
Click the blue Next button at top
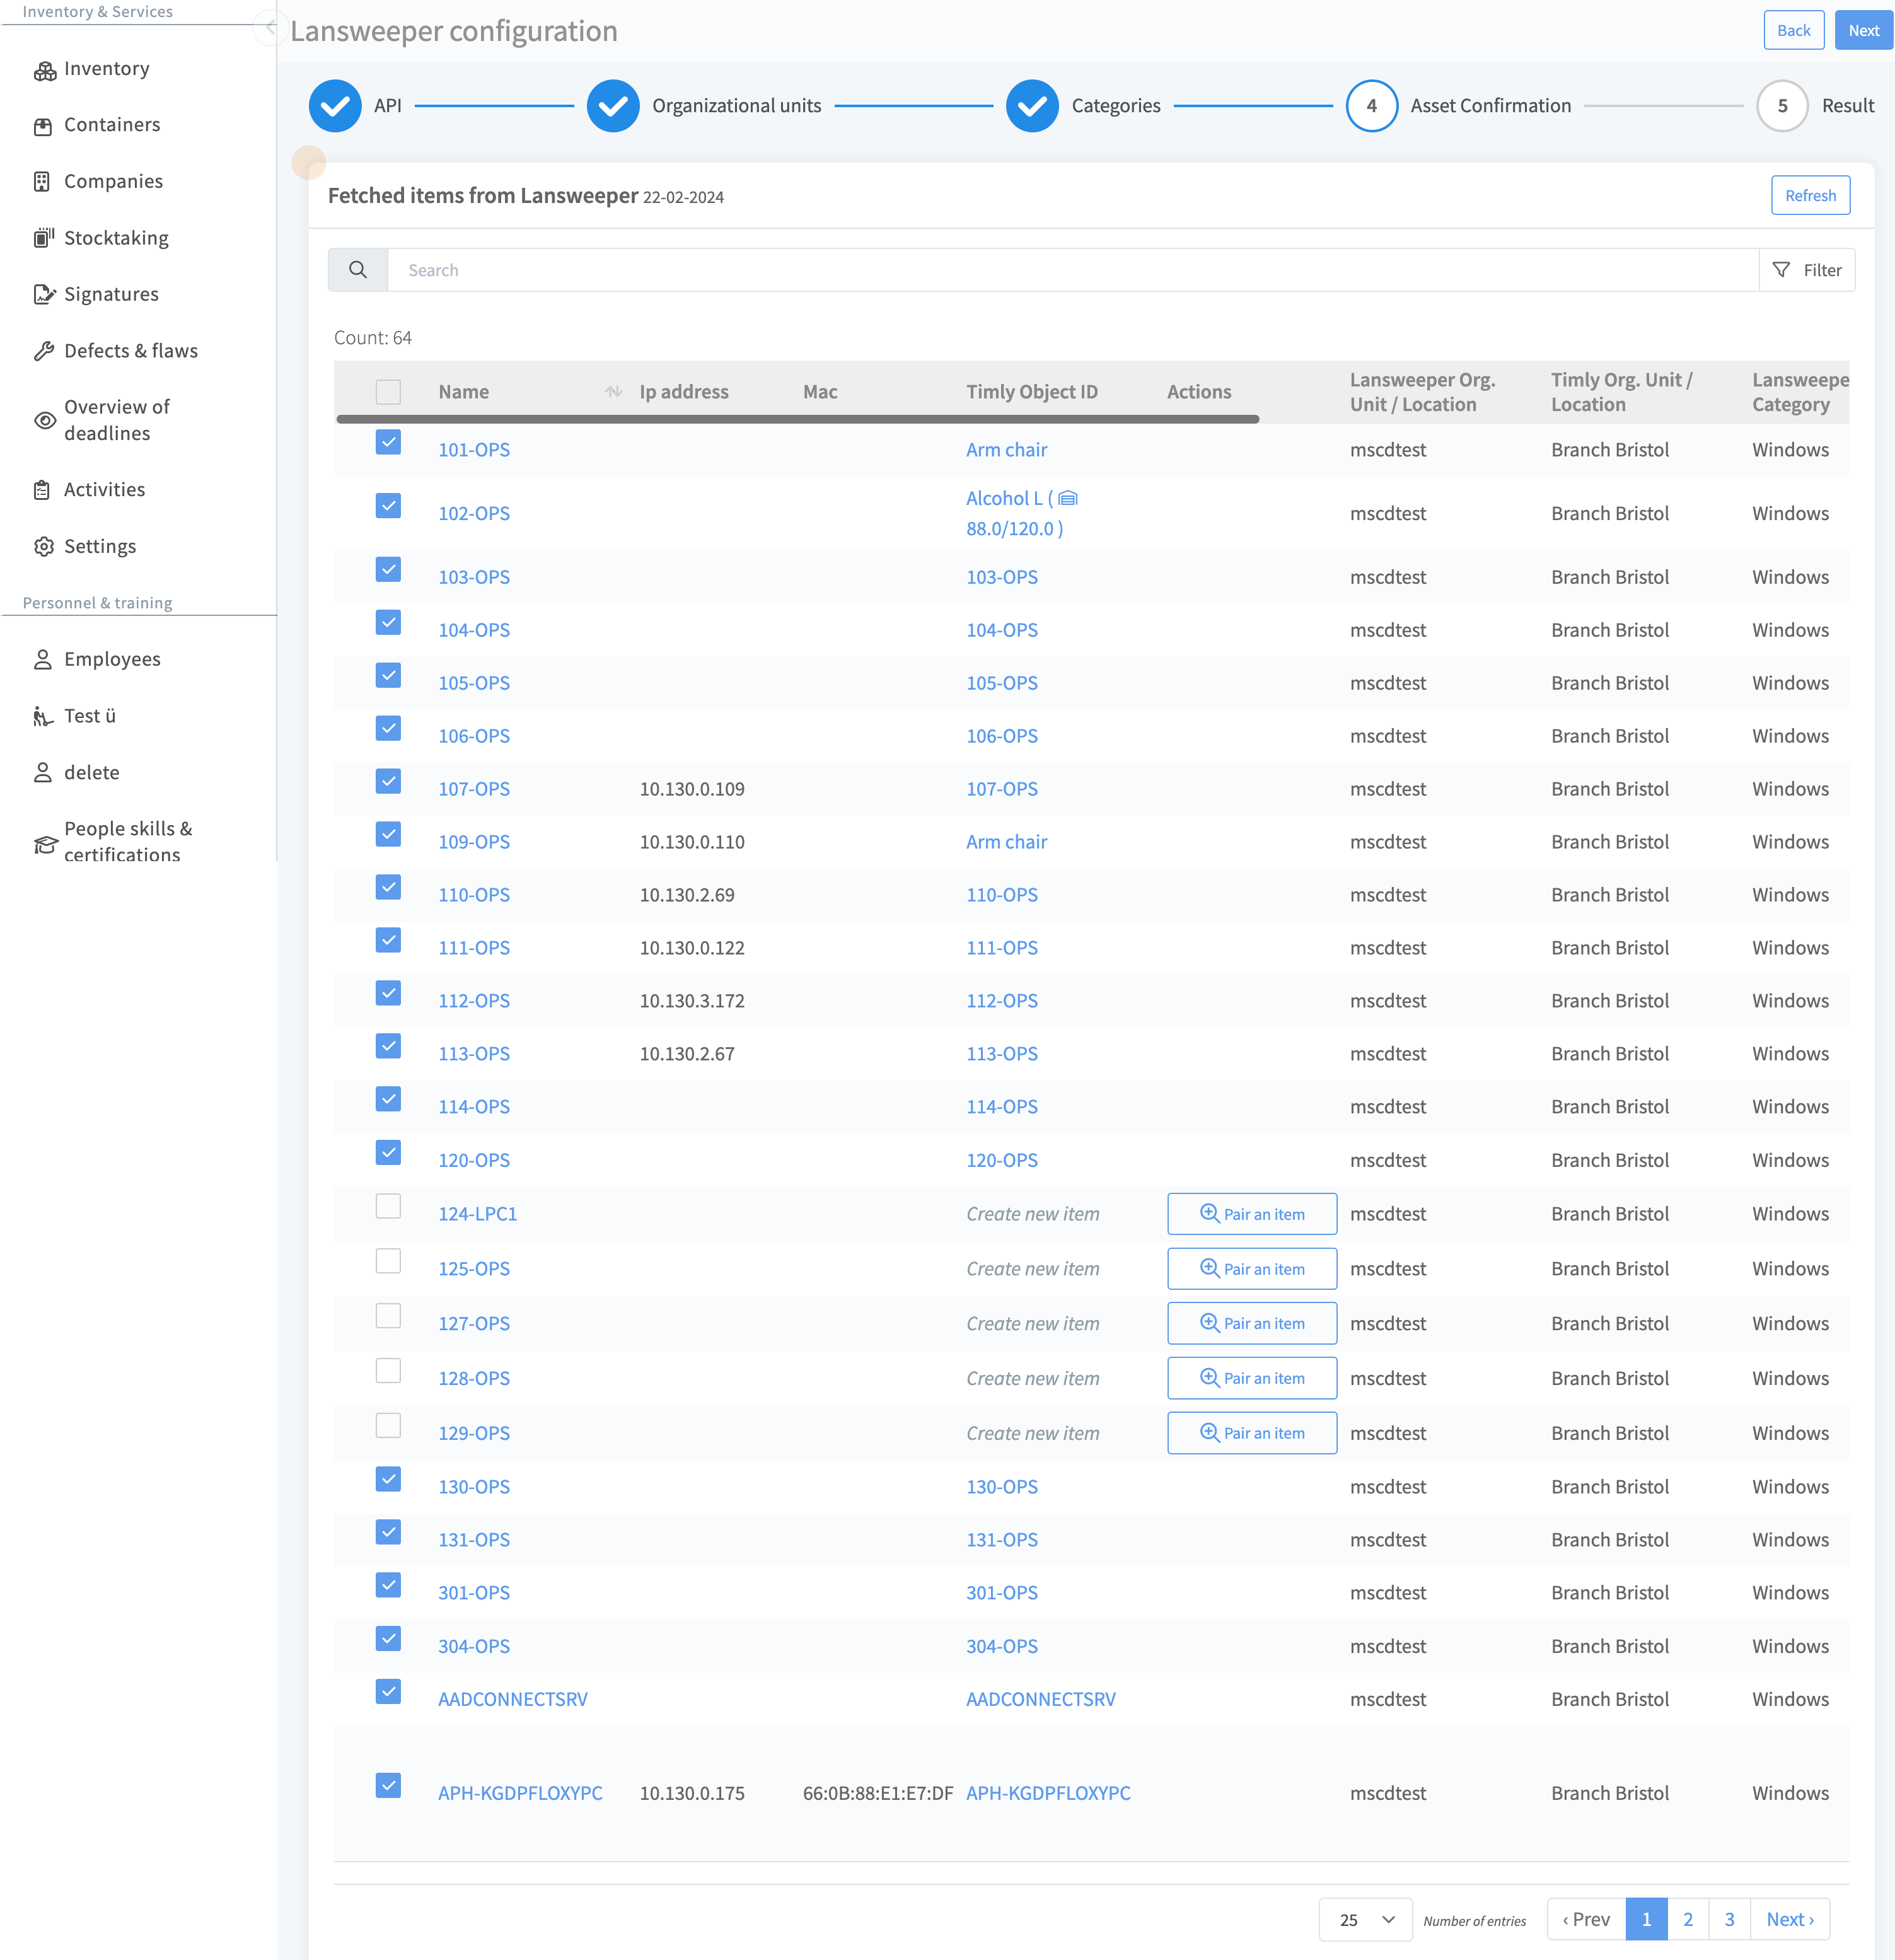pos(1863,30)
